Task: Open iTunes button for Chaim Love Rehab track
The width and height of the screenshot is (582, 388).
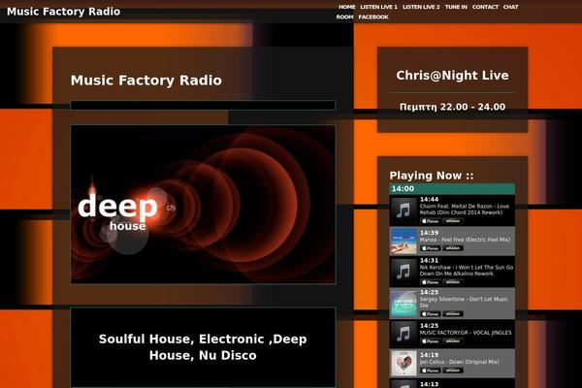Action: pyautogui.click(x=430, y=221)
